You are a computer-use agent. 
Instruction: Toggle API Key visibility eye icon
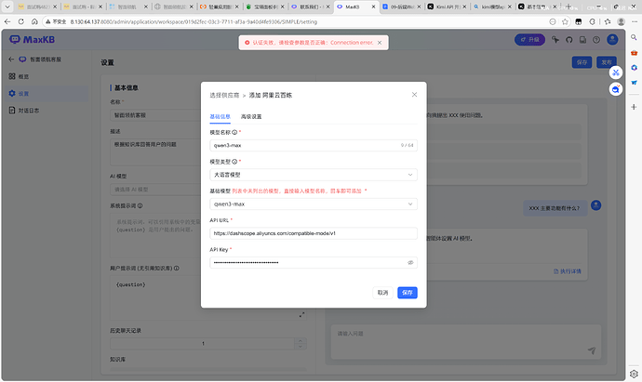(x=409, y=263)
